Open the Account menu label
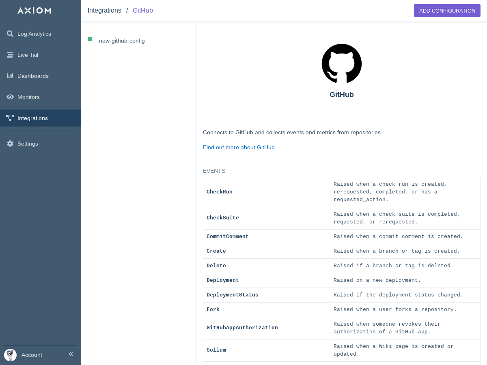 pos(32,355)
